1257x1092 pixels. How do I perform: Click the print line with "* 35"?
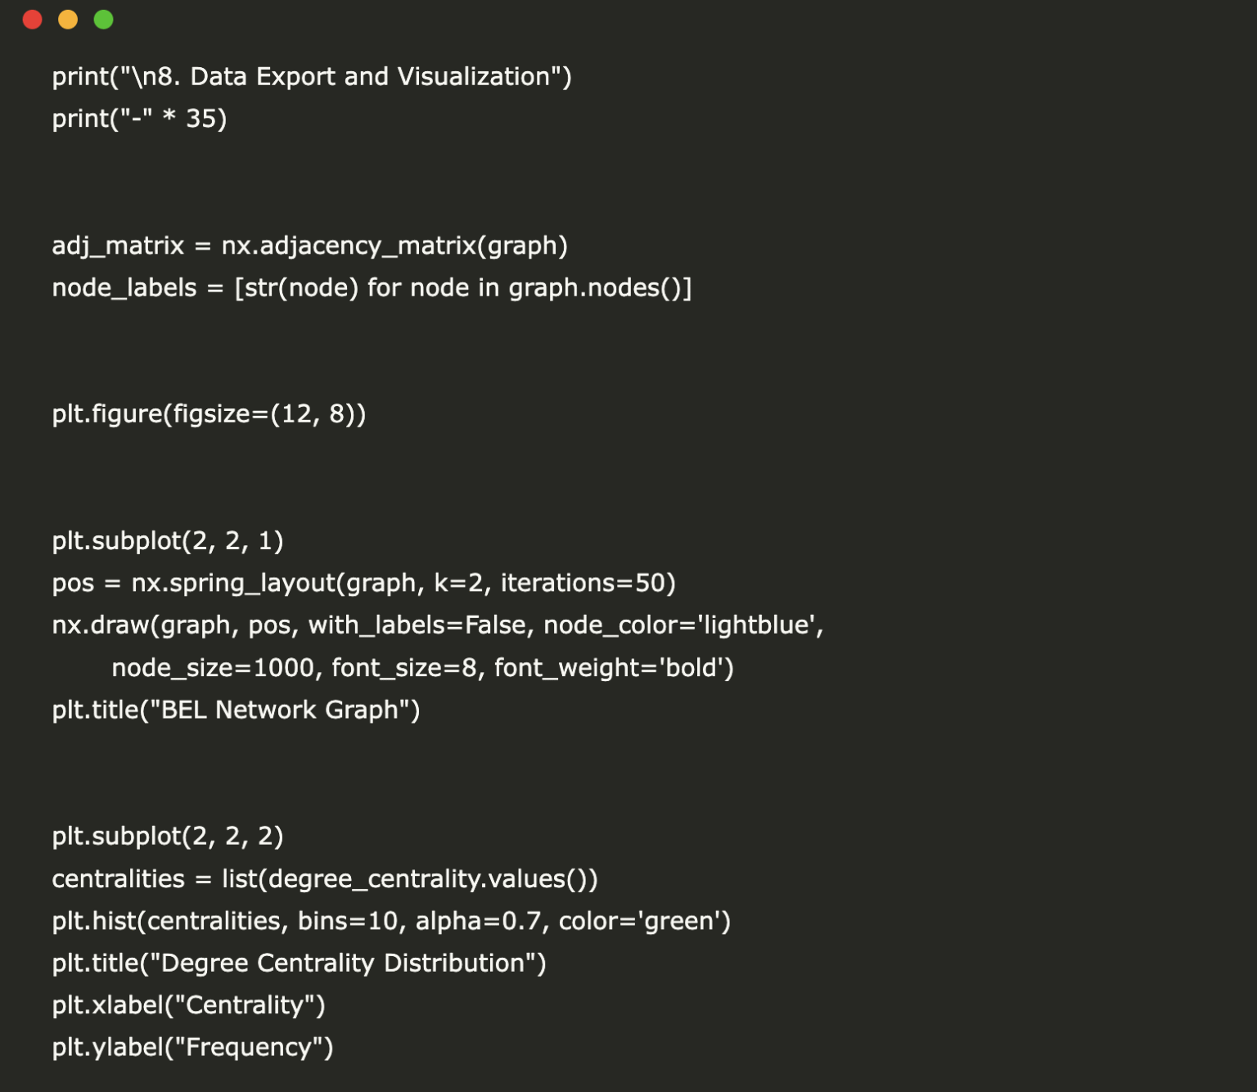click(x=139, y=119)
